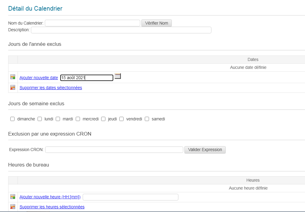Image resolution: width=305 pixels, height=212 pixels.
Task: Select the mercredi checkbox
Action: click(78, 119)
